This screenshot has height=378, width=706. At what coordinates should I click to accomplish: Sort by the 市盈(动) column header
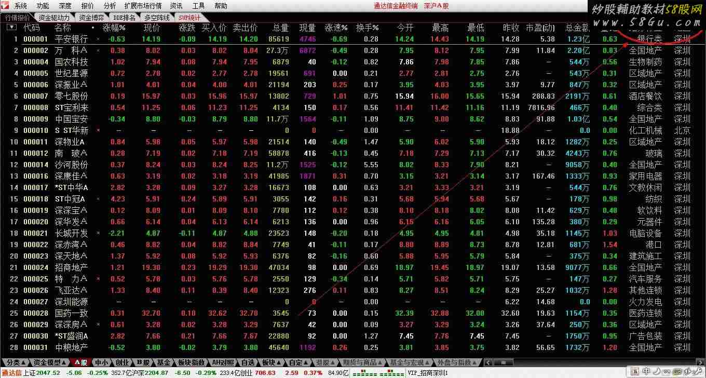[x=540, y=28]
